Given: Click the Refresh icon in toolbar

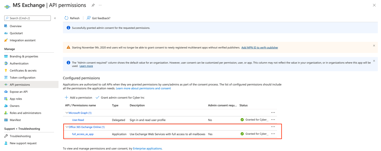Looking at the screenshot, I should point(66,18).
